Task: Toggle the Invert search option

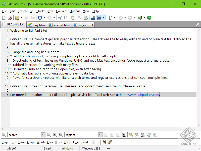Action: [84, 142]
